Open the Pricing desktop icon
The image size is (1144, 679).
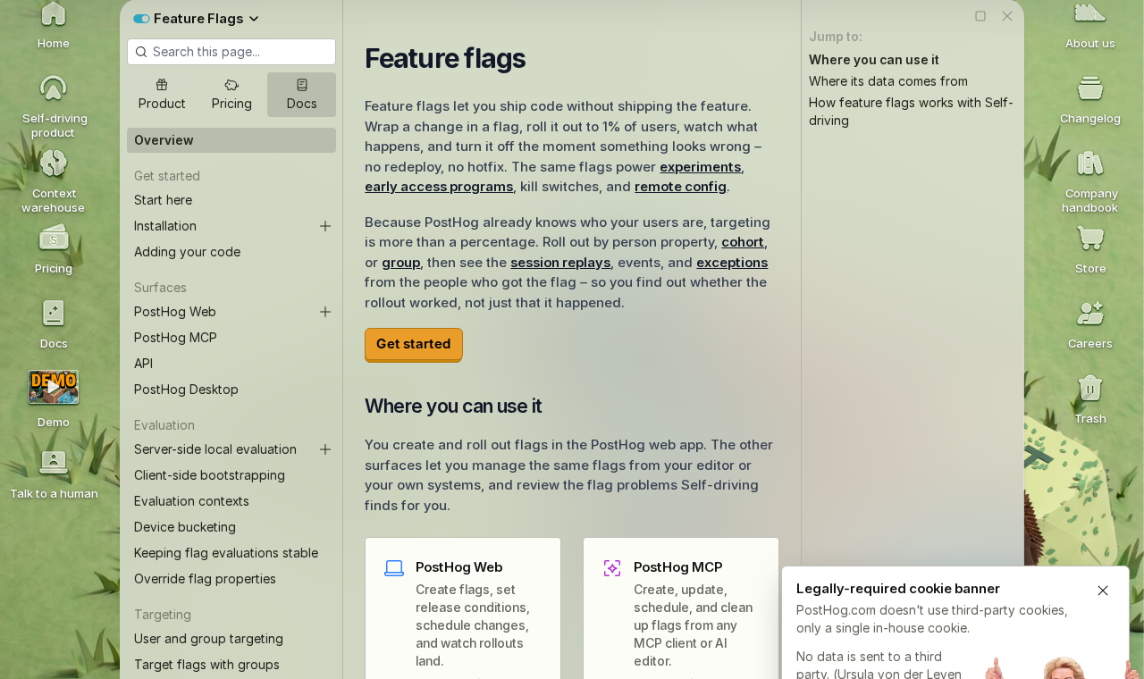(54, 248)
